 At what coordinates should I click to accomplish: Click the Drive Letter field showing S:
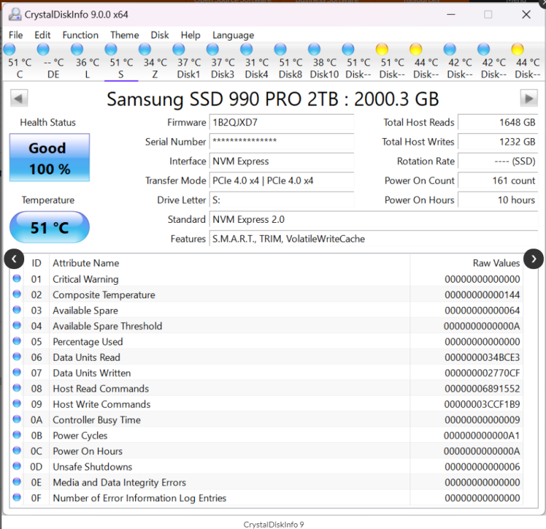[282, 200]
